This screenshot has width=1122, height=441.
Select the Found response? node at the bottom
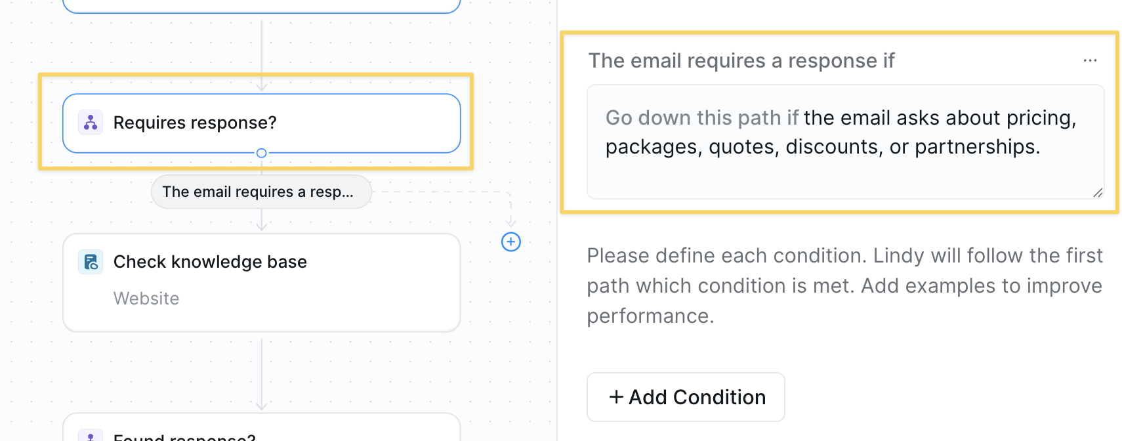click(261, 427)
